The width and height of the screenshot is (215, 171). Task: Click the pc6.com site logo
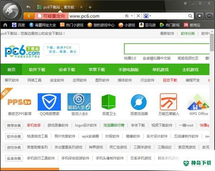pos(22,51)
